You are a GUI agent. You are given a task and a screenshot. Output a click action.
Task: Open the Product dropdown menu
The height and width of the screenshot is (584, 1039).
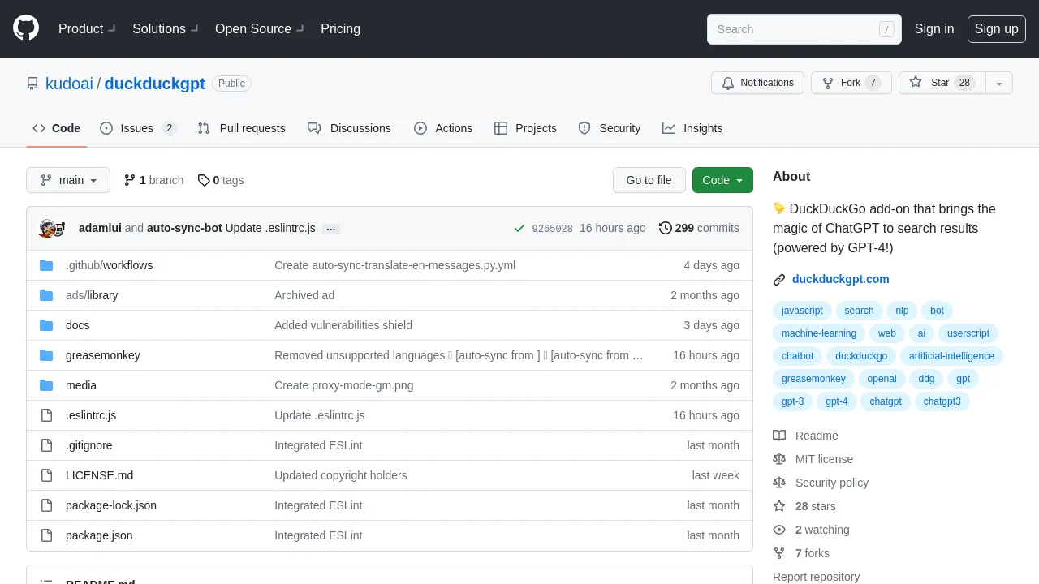[x=87, y=28]
